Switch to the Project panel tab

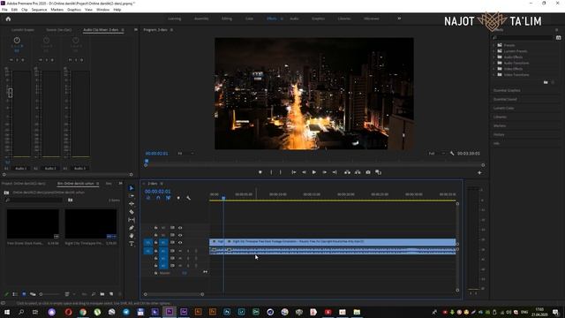click(x=24, y=184)
